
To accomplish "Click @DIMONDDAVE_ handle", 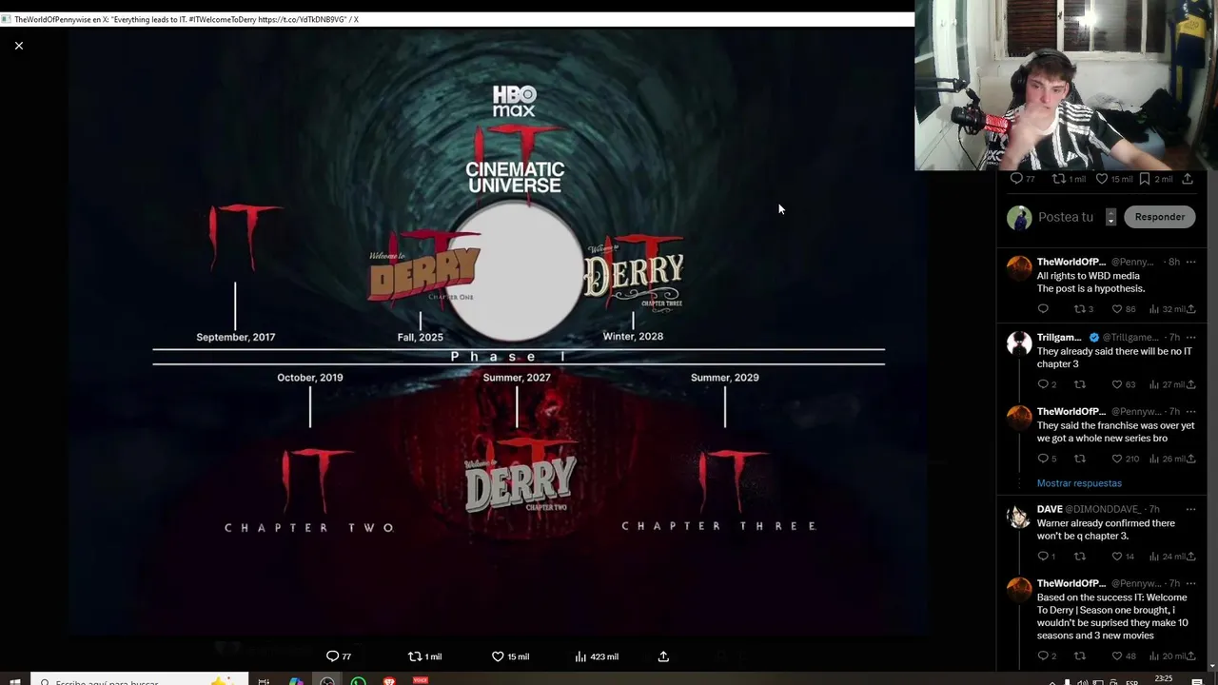I will tap(1103, 510).
